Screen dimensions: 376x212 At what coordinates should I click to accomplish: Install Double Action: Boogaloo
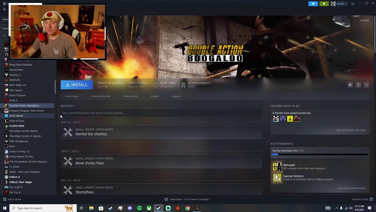click(x=77, y=85)
